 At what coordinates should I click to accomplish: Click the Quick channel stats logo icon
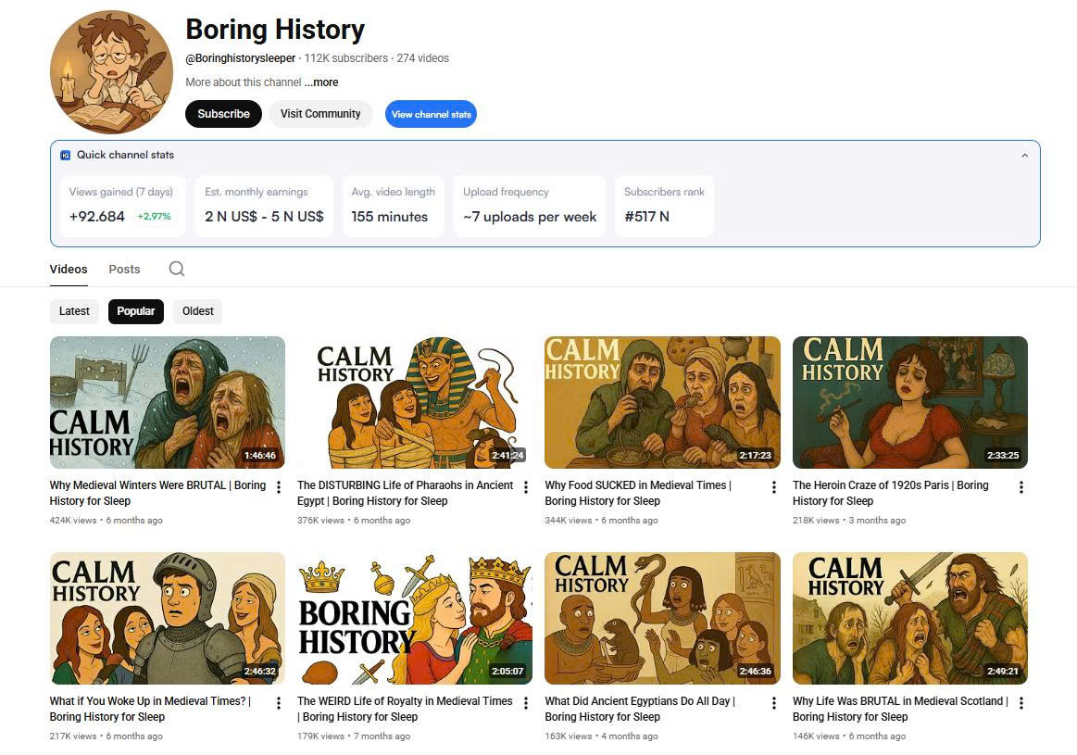65,156
